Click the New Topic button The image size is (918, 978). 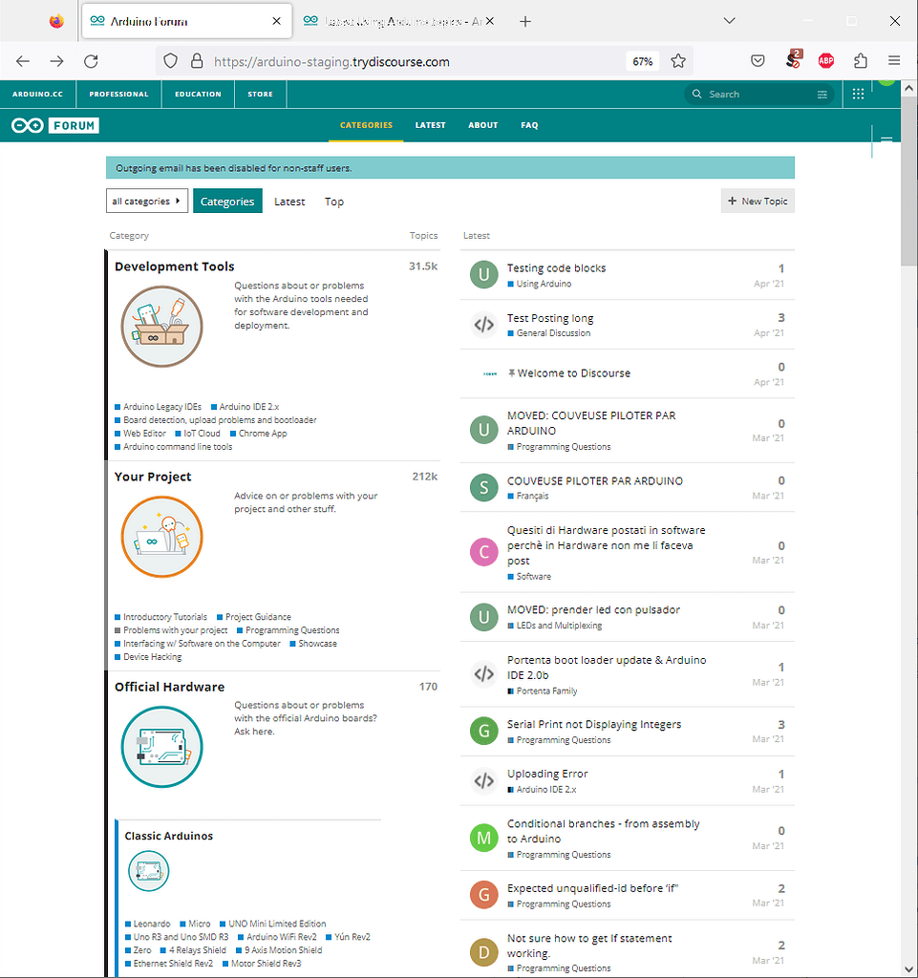[x=758, y=201]
